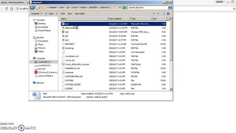Select the helloworld PHP file
The width and height of the screenshot is (236, 133).
tap(114, 28)
